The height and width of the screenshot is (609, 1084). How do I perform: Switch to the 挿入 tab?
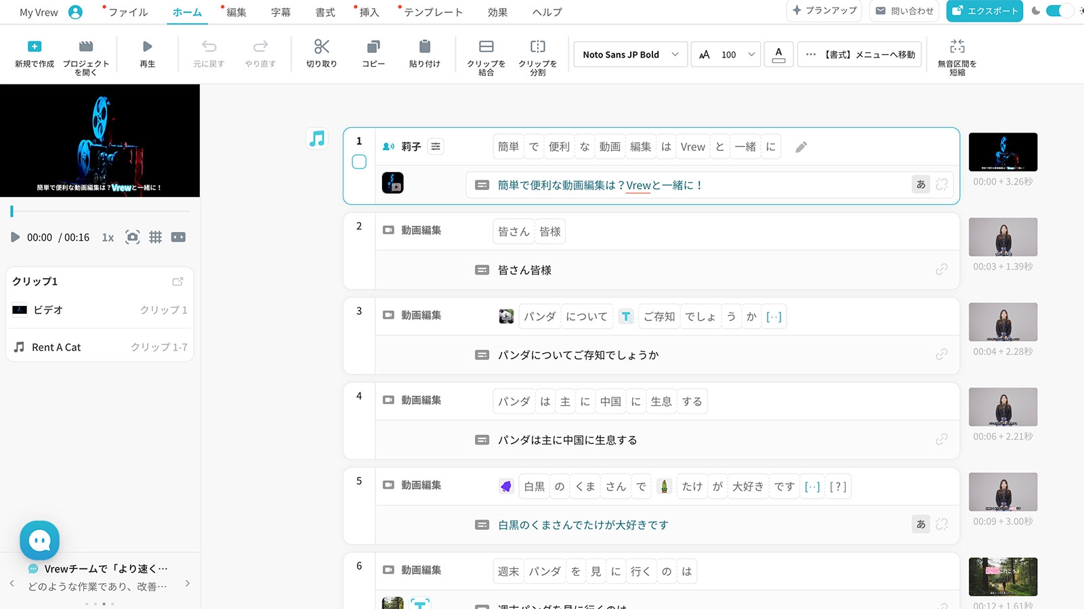[369, 12]
